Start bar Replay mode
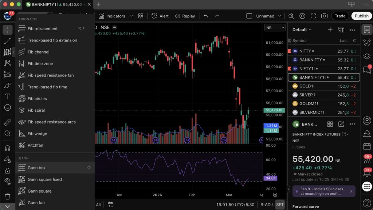This screenshot has height=210, width=373. [x=186, y=16]
